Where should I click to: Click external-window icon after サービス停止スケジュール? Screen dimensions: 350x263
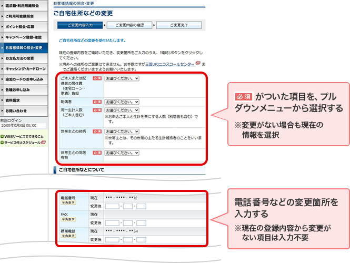point(44,143)
